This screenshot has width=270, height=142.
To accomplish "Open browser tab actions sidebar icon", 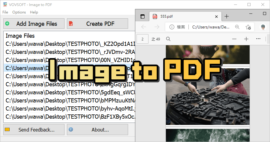I will [x=142, y=16].
